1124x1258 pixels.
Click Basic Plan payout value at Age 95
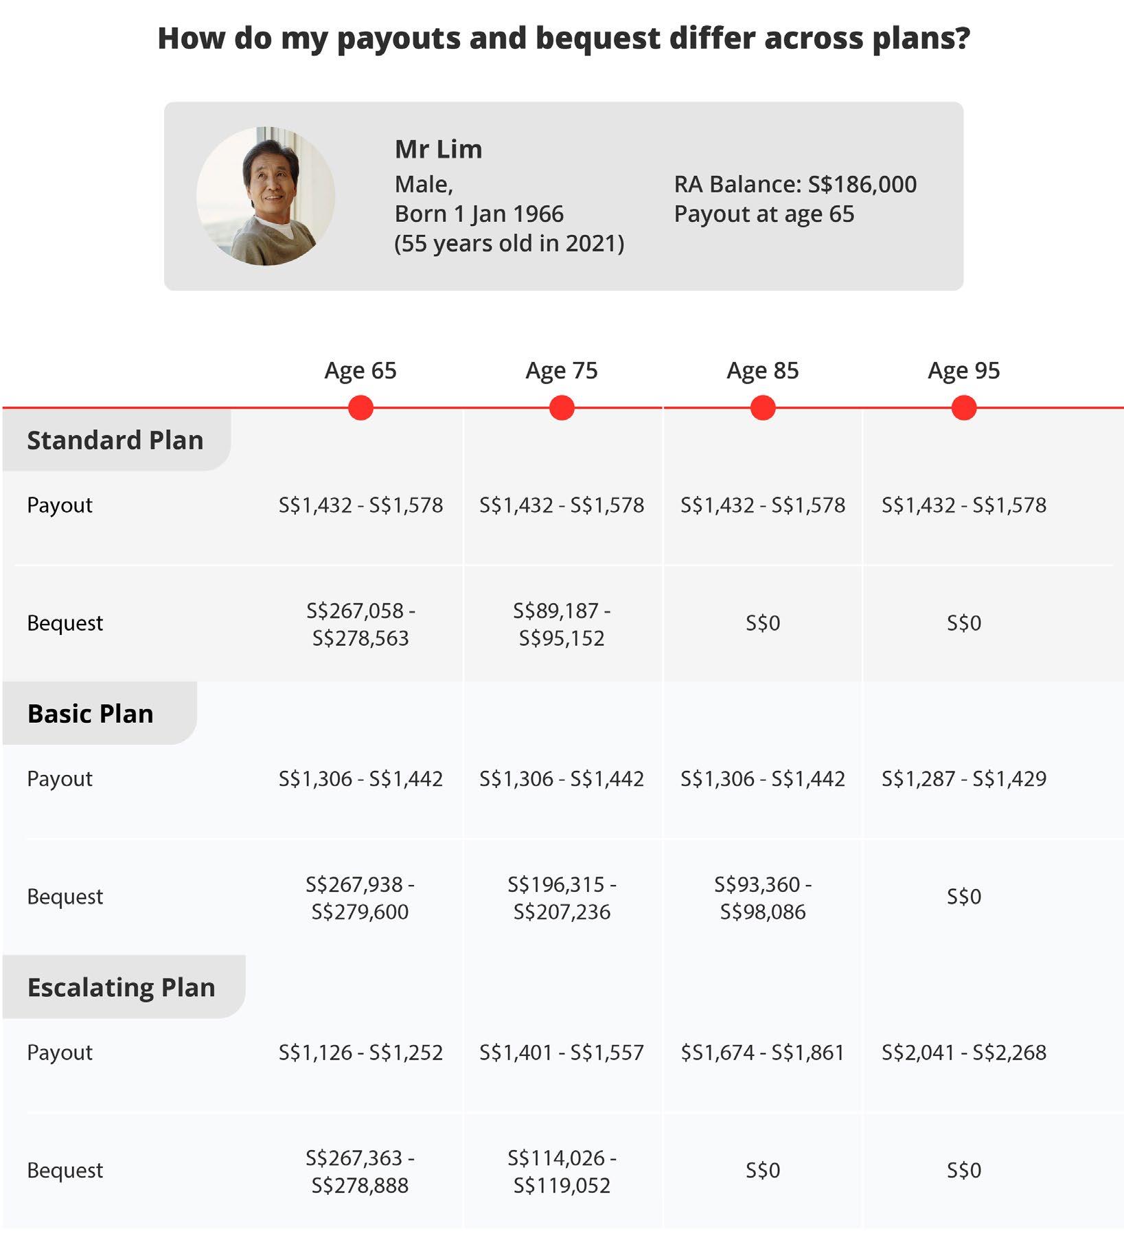coord(964,778)
